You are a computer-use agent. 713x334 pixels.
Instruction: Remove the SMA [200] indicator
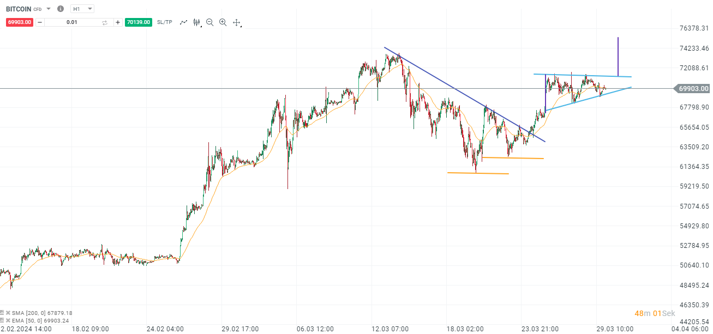click(8, 313)
